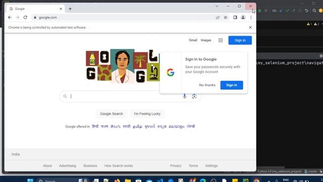The width and height of the screenshot is (323, 182).
Task: Switch Google to the third offered language (తెలుగు)
Action: click(116, 126)
